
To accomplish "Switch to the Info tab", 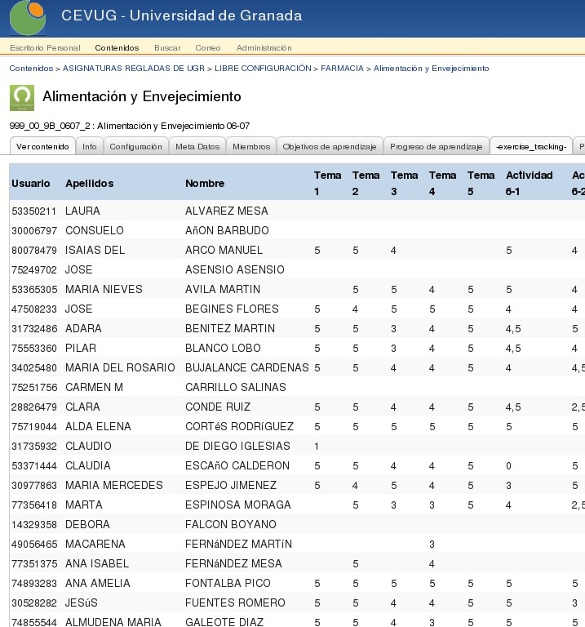I will (x=90, y=147).
